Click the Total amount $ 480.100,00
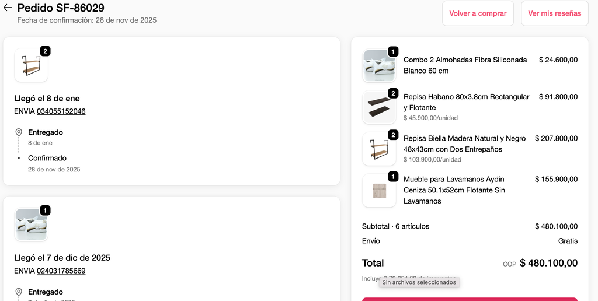 click(548, 263)
